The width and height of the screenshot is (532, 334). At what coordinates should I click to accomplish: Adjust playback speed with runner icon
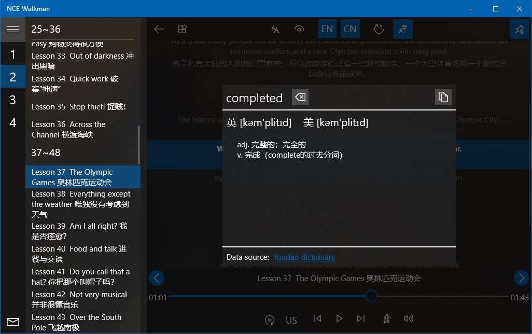tap(387, 318)
